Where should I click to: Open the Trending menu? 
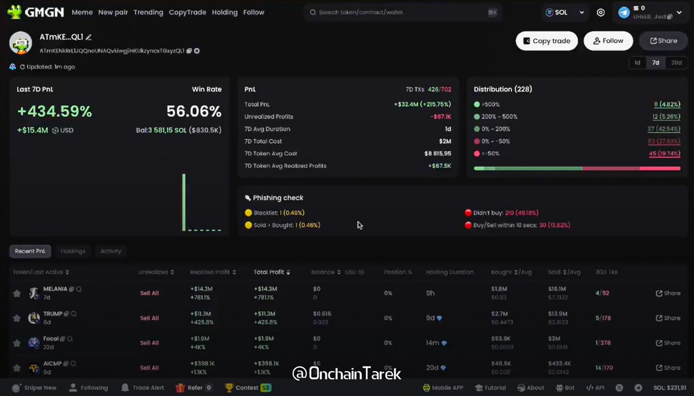click(x=148, y=12)
